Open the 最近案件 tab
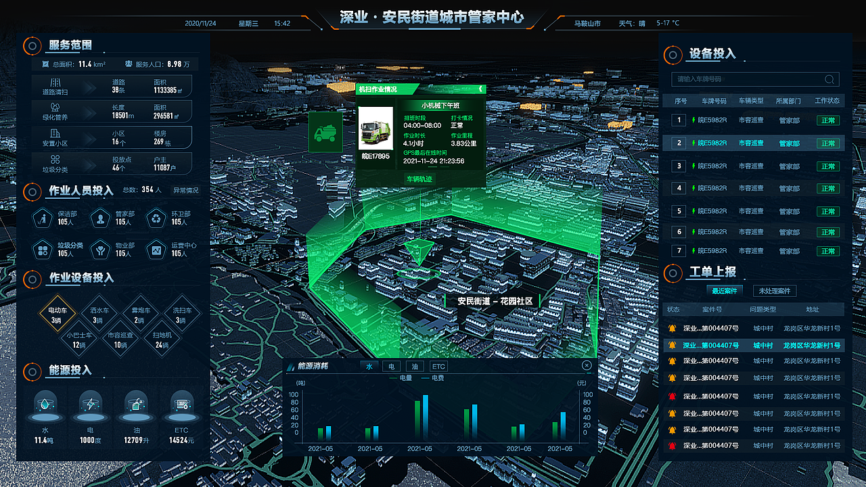866x487 pixels. tap(724, 291)
